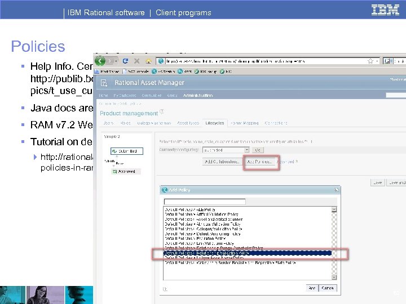
Task: Click the help icon at dialog bottom left
Action: (165, 289)
